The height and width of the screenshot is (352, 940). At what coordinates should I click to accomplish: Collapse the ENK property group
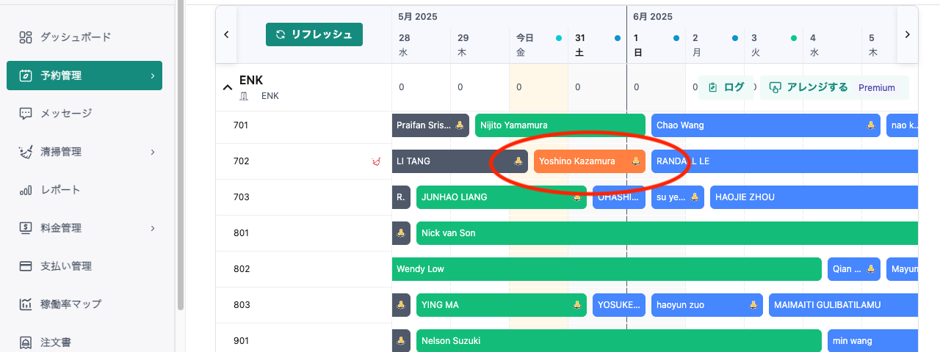[x=227, y=87]
